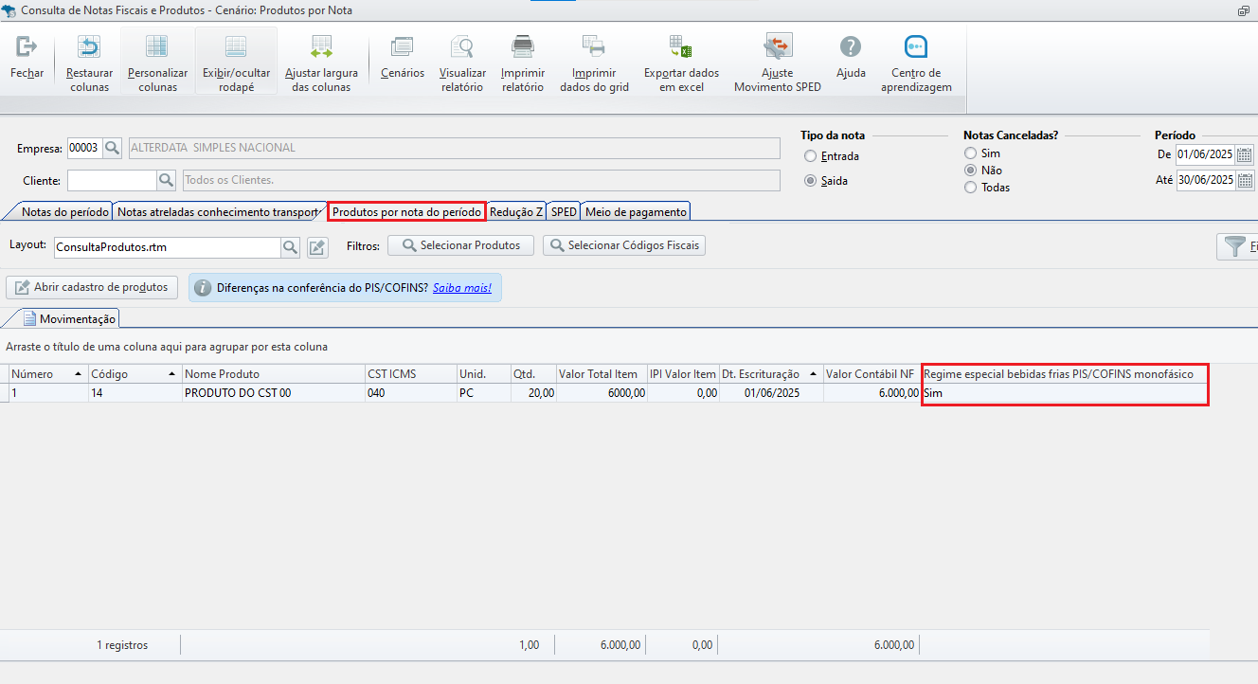Select Sim for Notas Canceladas
The image size is (1258, 684).
click(970, 153)
